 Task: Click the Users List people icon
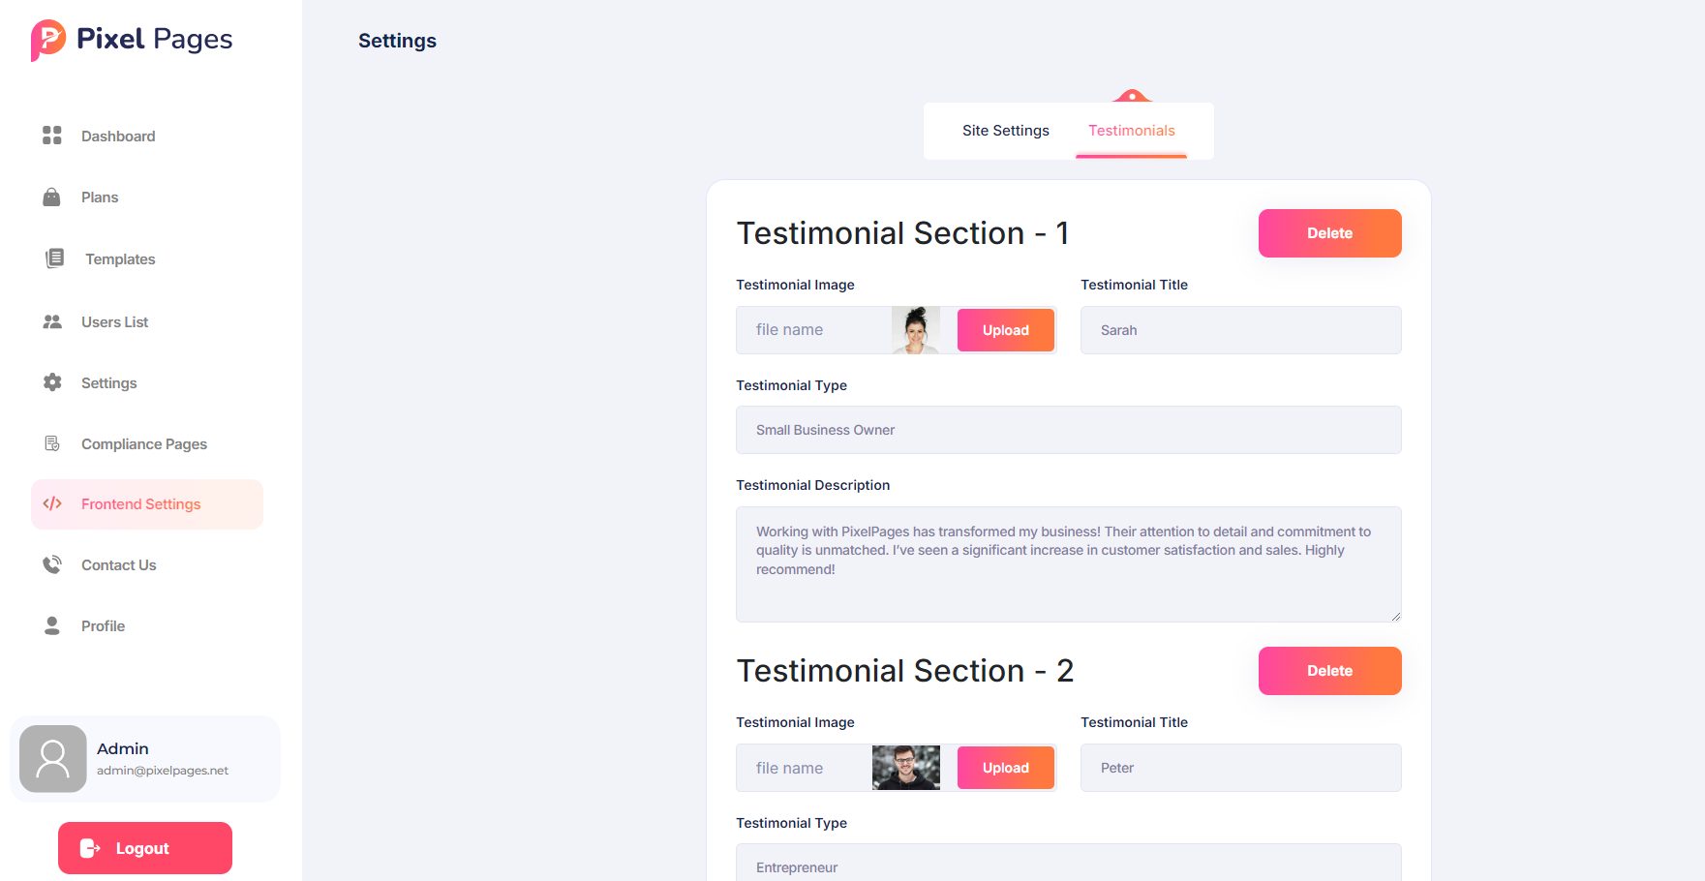(52, 321)
